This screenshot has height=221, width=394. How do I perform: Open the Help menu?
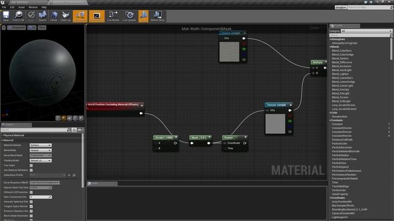coord(44,7)
